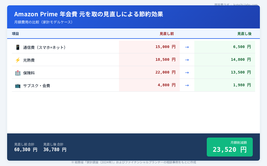Click the 項目 column header
267x166 pixels.
15,34
